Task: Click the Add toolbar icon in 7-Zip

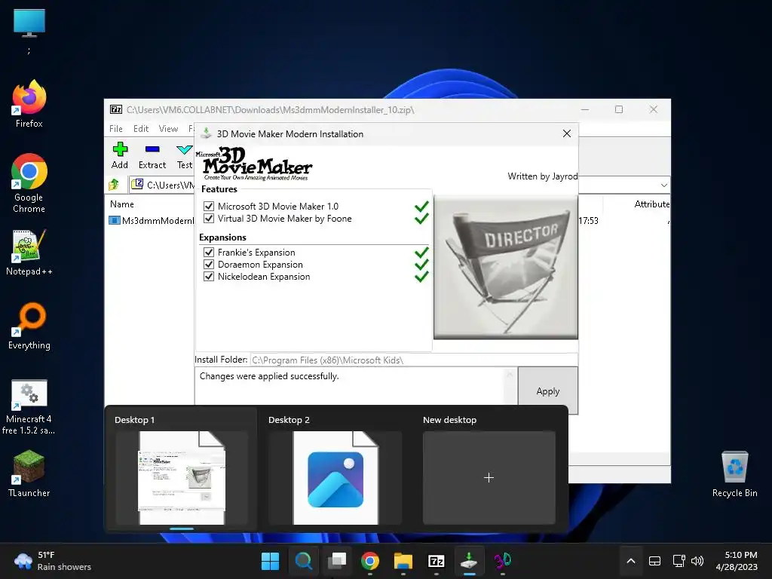Action: [120, 155]
